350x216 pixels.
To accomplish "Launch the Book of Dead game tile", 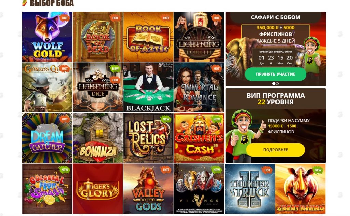I will (x=98, y=37).
